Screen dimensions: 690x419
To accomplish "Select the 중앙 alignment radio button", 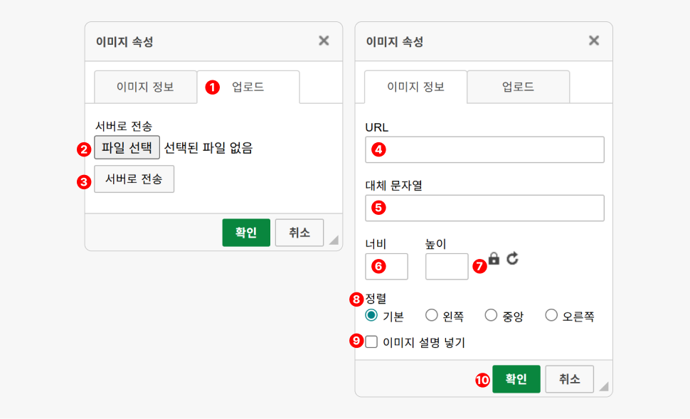I will click(x=491, y=315).
